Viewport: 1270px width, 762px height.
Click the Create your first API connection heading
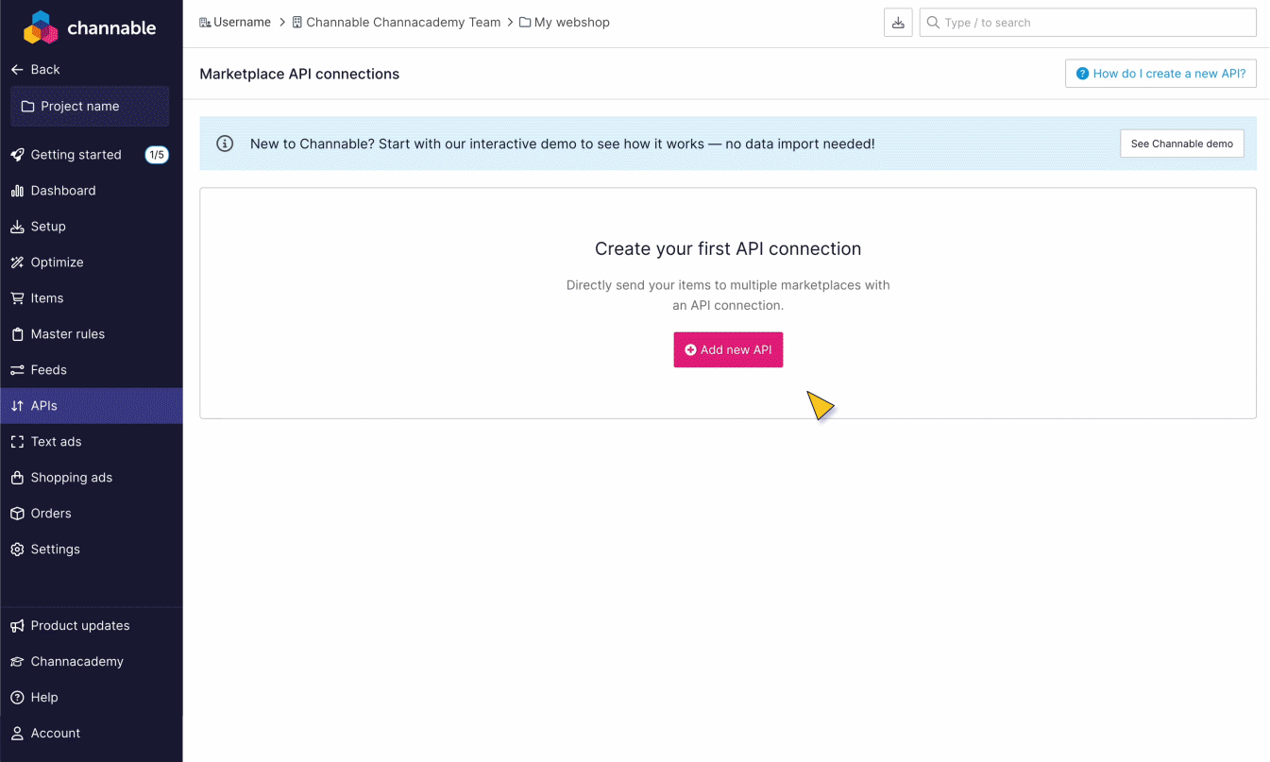(x=728, y=249)
